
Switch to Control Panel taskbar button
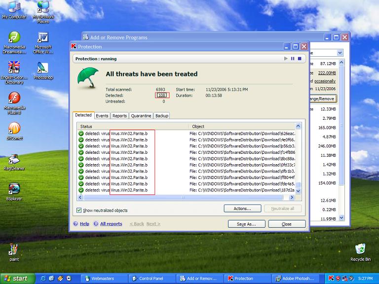(152, 279)
